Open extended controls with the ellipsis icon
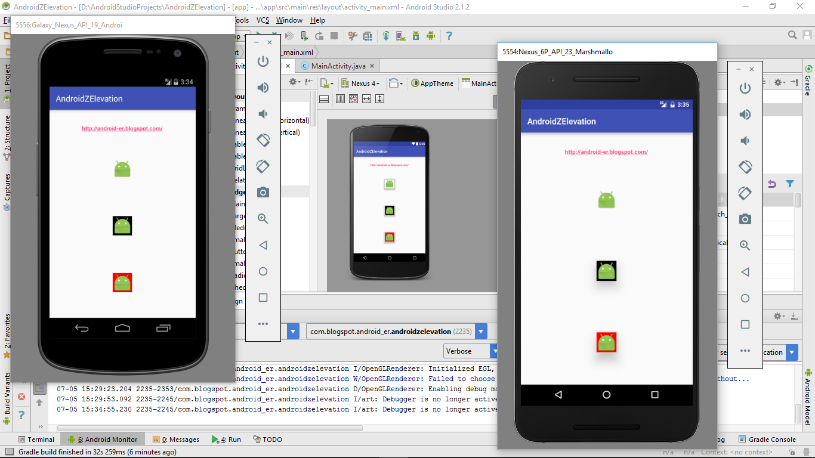Image resolution: width=815 pixels, height=458 pixels. pyautogui.click(x=263, y=324)
